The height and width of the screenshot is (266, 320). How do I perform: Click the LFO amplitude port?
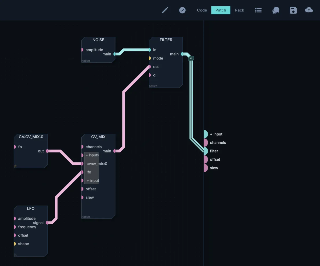coord(15,219)
